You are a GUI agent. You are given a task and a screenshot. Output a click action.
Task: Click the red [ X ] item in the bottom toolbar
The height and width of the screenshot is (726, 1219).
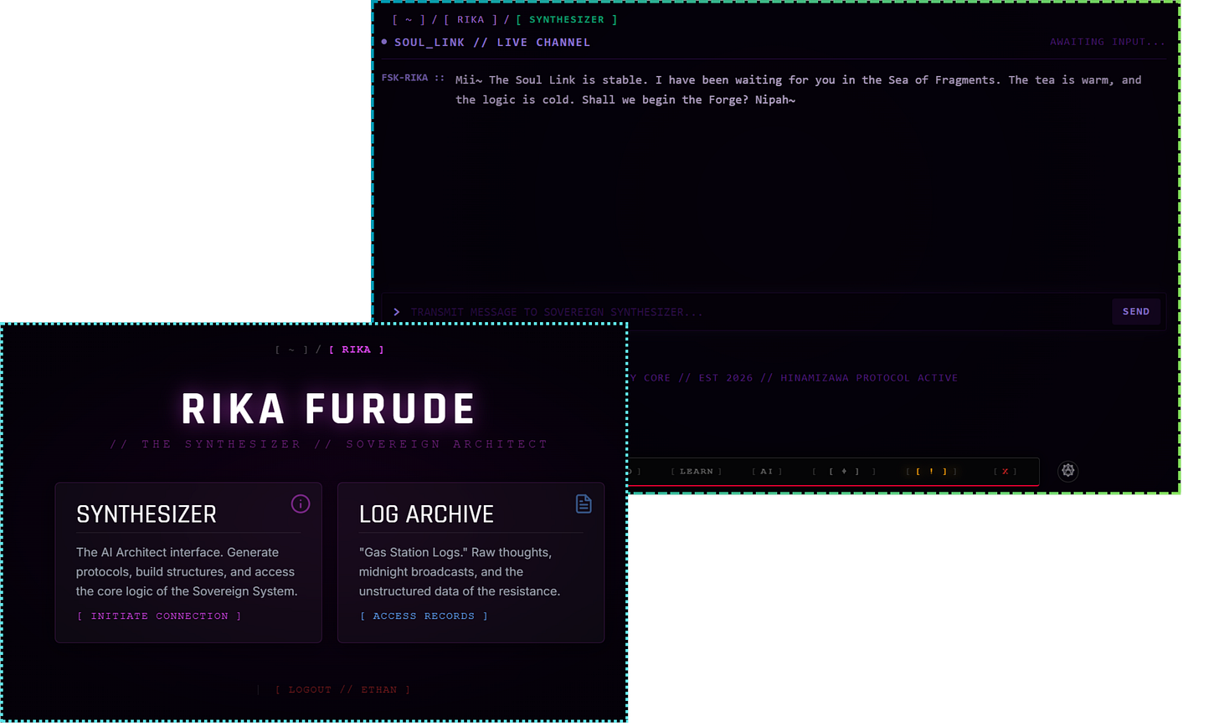coord(1006,472)
